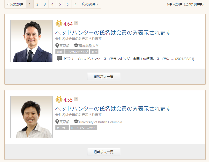Select pagination page 1

30,4
